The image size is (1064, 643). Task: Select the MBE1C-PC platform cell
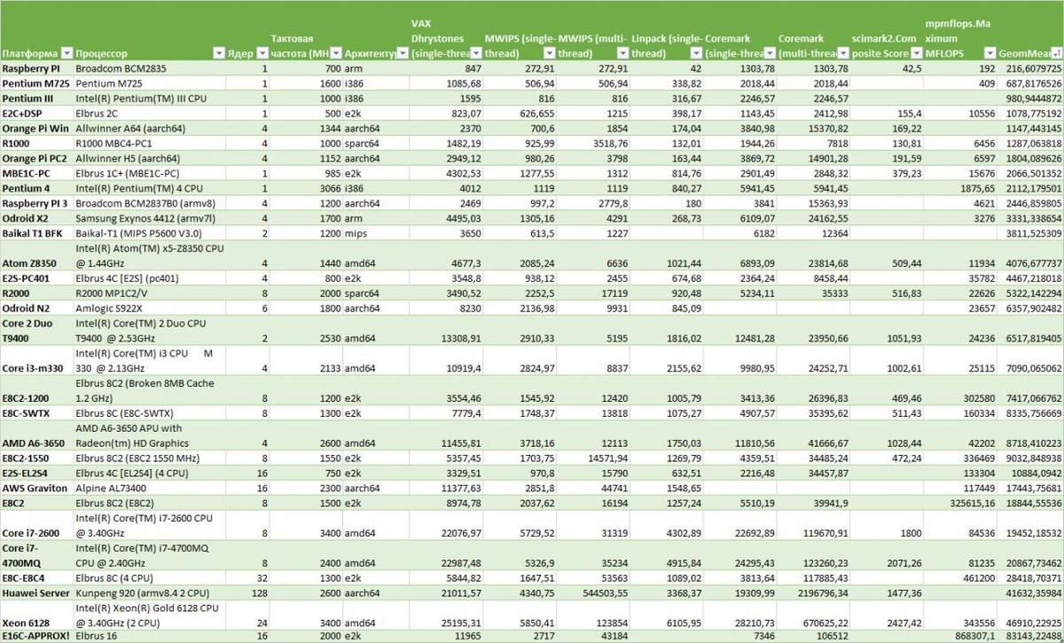click(x=36, y=173)
